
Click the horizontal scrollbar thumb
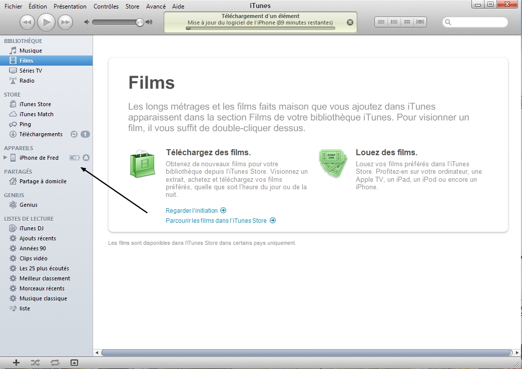(306, 352)
